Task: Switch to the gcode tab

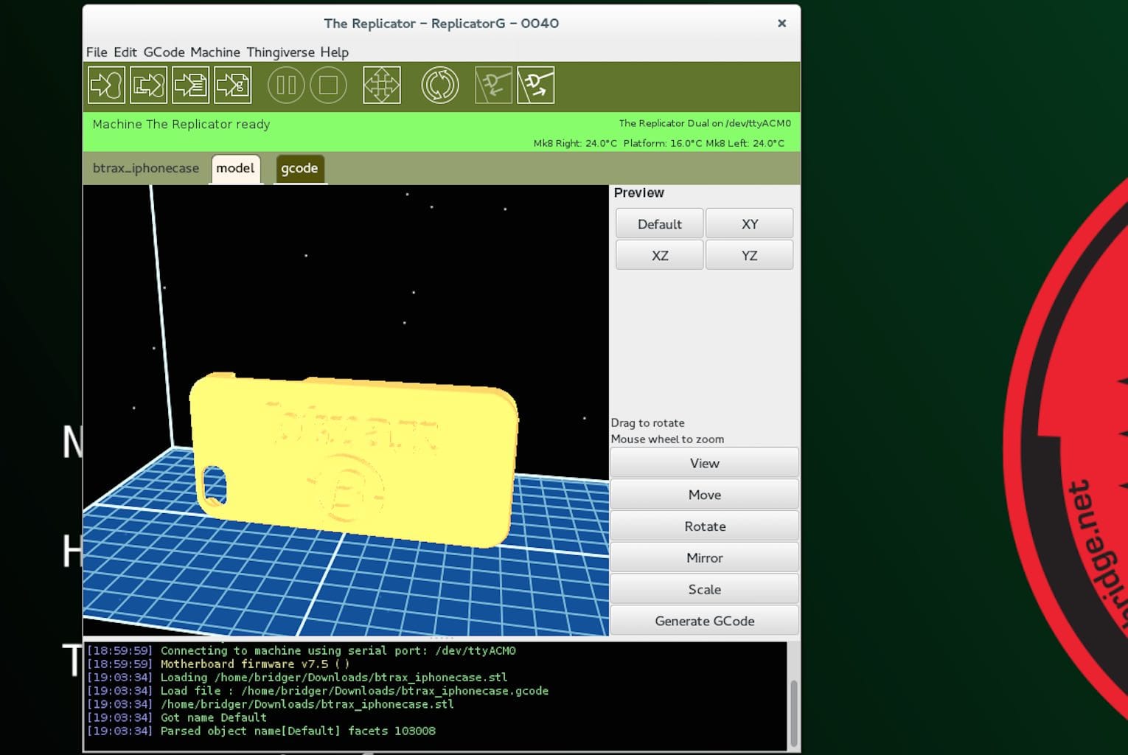Action: click(299, 168)
